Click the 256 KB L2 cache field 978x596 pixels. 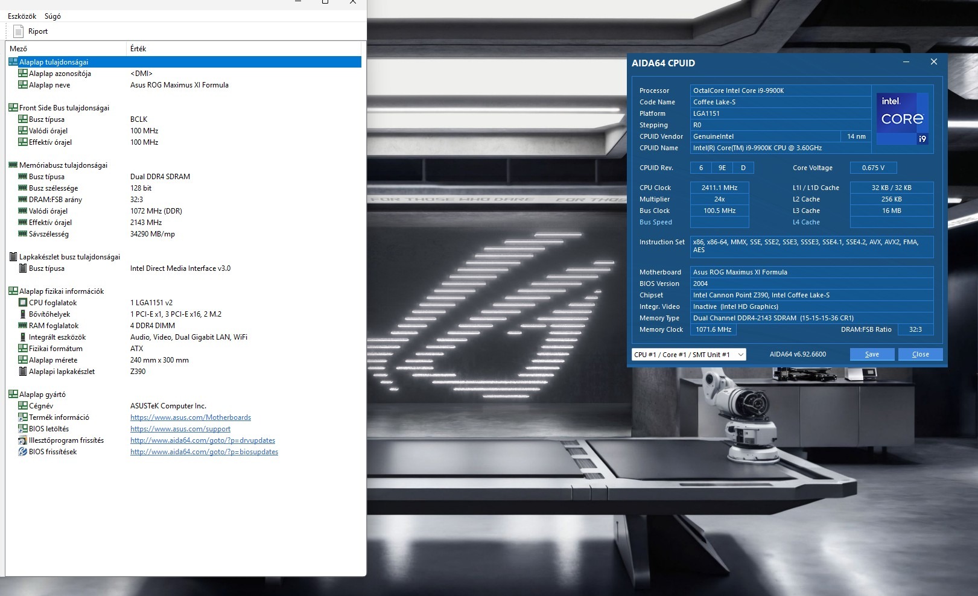click(892, 199)
